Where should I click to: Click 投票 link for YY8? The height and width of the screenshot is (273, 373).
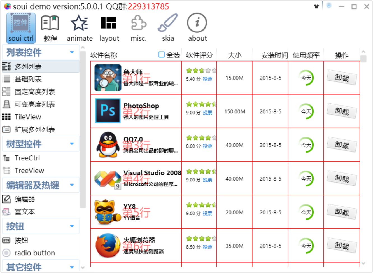pos(208,213)
